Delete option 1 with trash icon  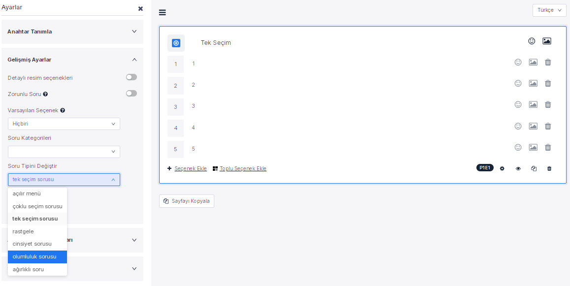[548, 63]
